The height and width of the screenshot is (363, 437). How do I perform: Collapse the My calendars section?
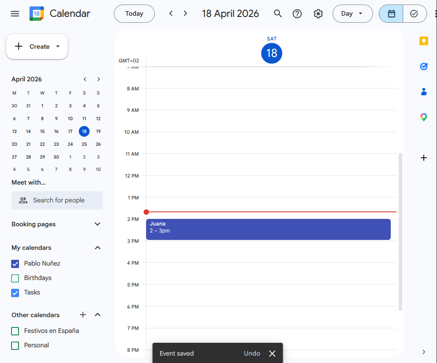[97, 247]
